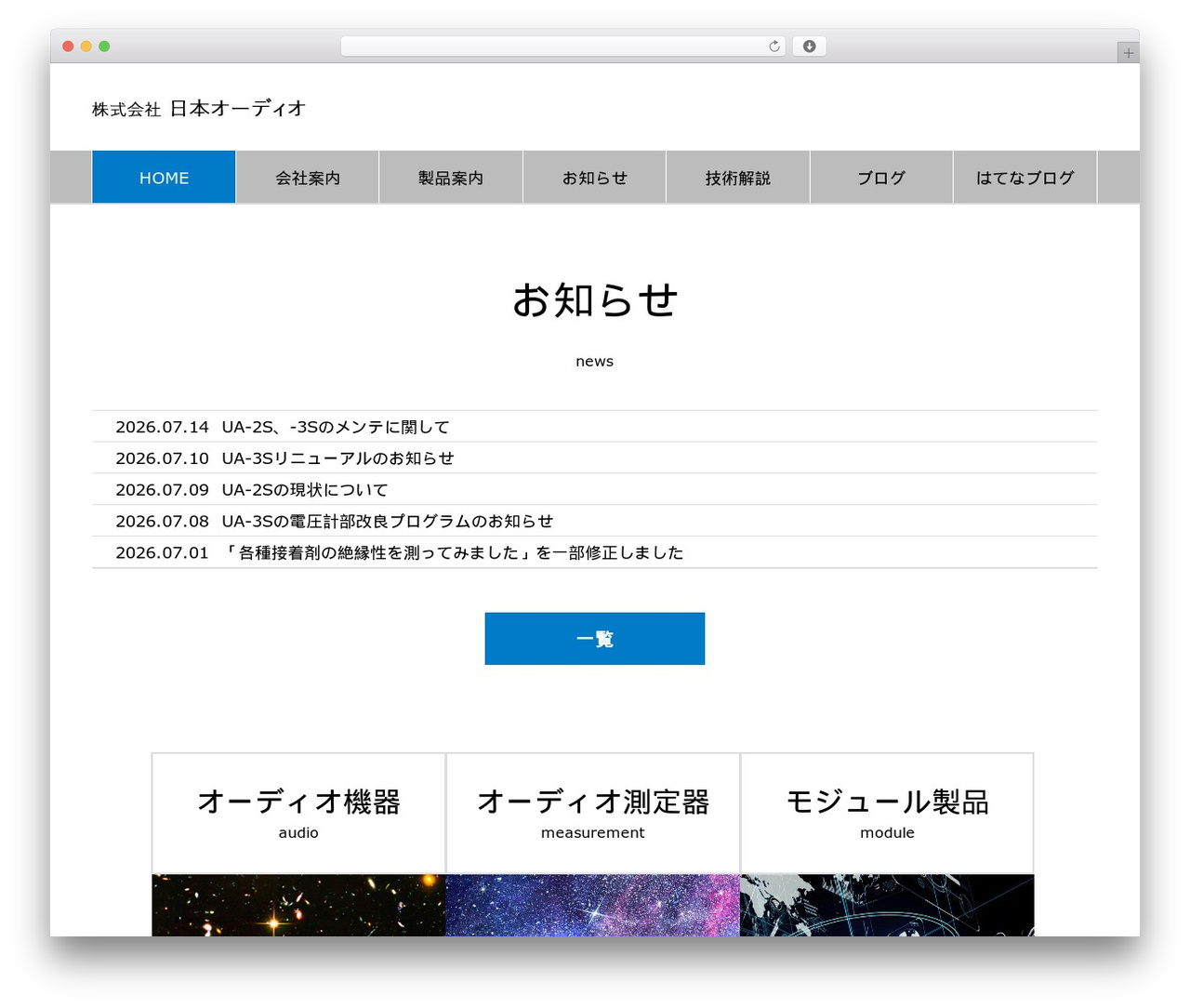Open the 会社案内 menu item
The width and height of the screenshot is (1190, 1008).
[x=308, y=178]
